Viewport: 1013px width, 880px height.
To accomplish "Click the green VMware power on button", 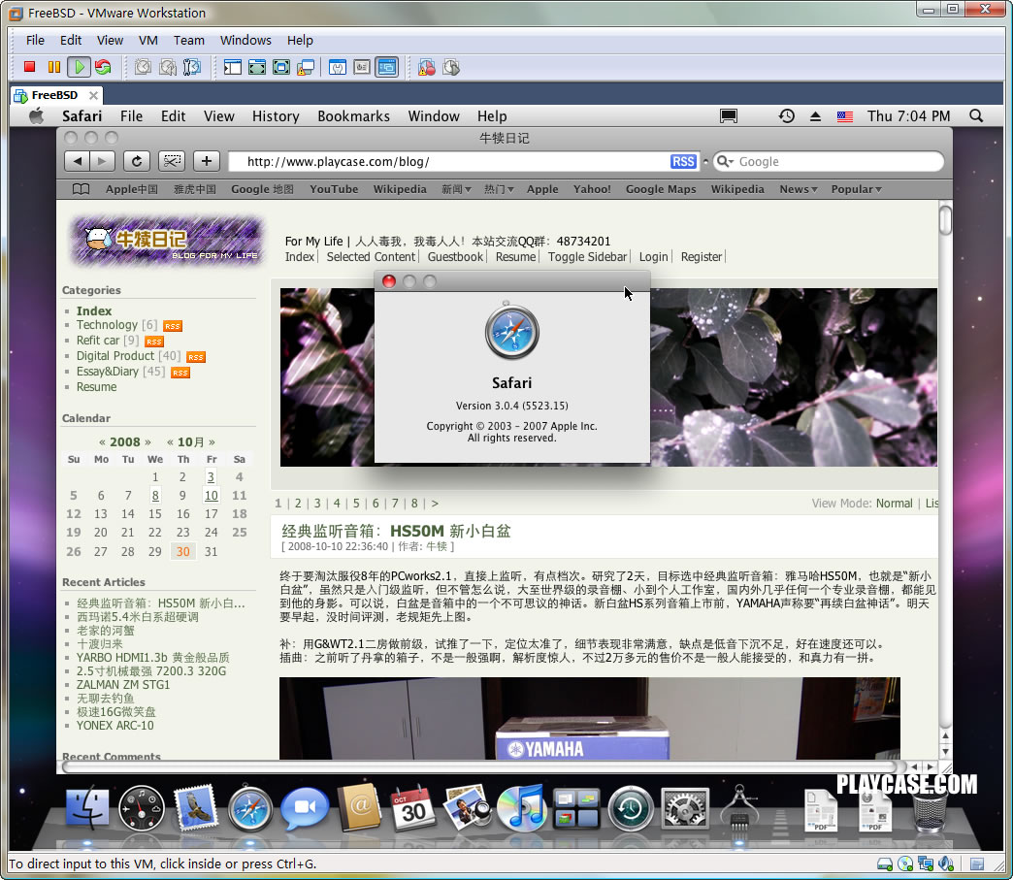I will [79, 67].
